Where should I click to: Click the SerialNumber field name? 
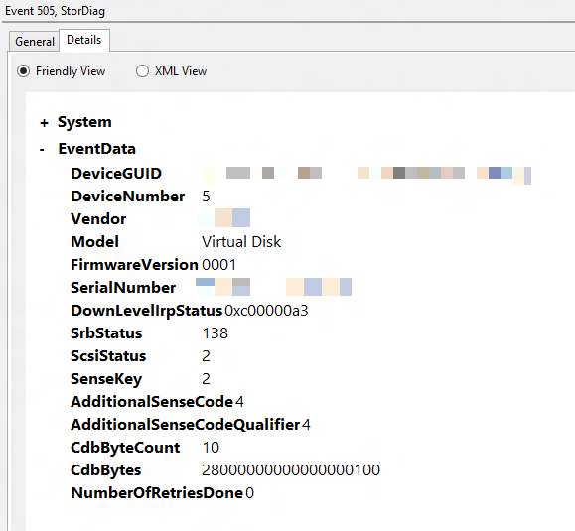(123, 288)
